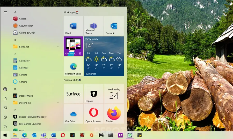Image resolution: width=233 pixels, height=139 pixels.
Task: Click the letter E section header
Action: tap(15, 110)
